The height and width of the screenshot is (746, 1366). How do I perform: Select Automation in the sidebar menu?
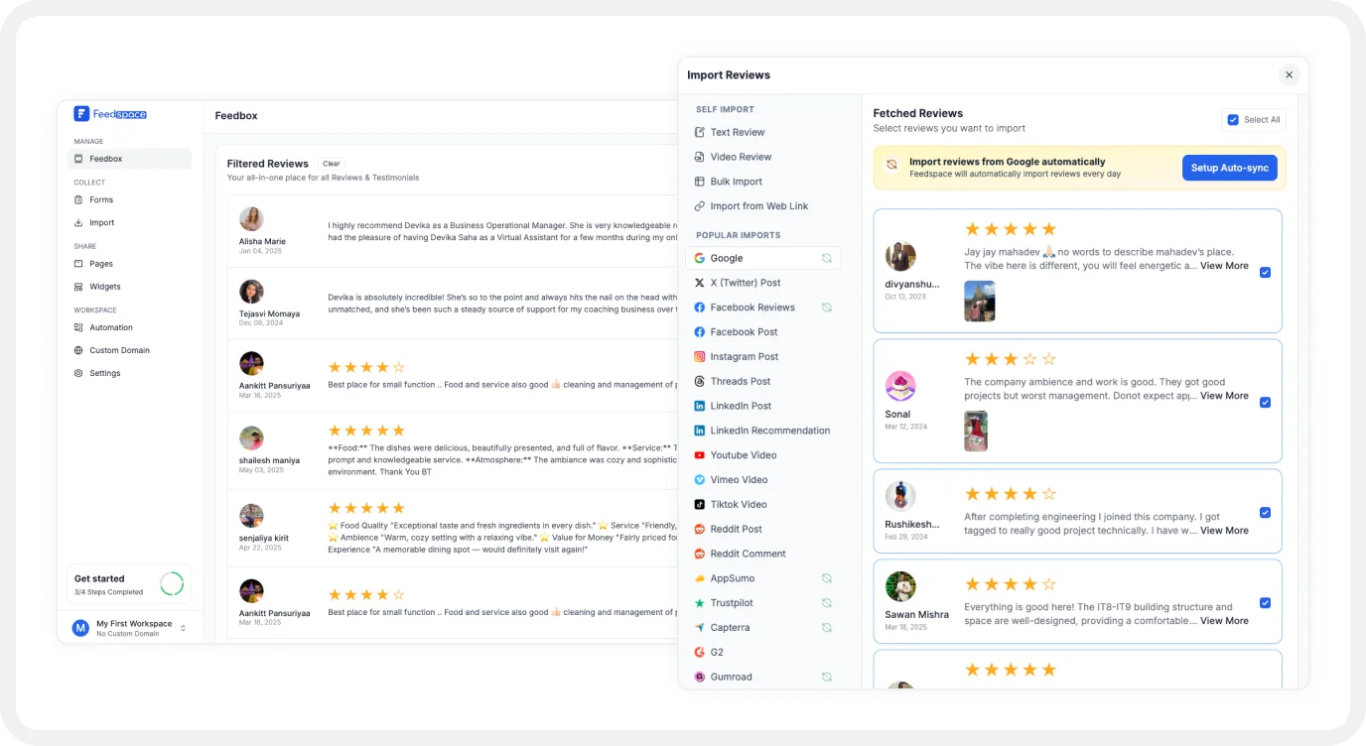point(110,327)
